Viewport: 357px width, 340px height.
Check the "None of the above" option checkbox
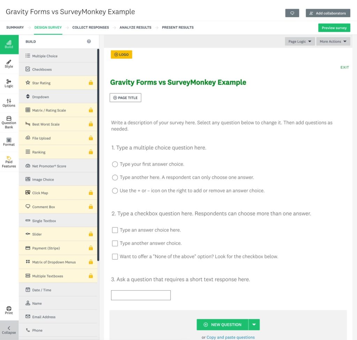[x=115, y=256]
